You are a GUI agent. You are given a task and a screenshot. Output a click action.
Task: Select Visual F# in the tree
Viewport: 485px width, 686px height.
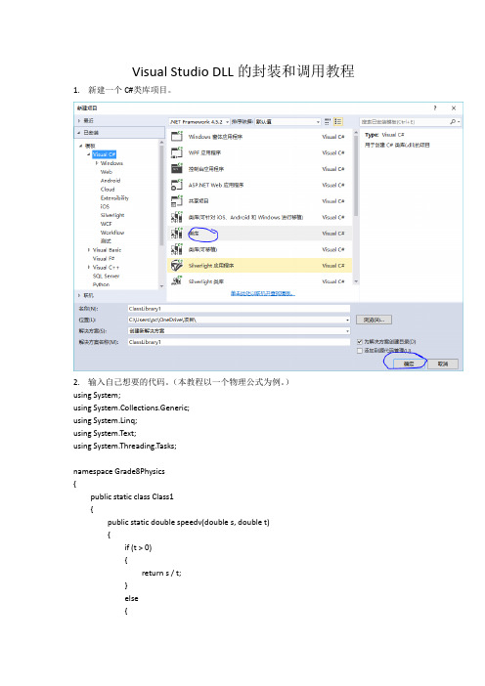click(x=104, y=259)
